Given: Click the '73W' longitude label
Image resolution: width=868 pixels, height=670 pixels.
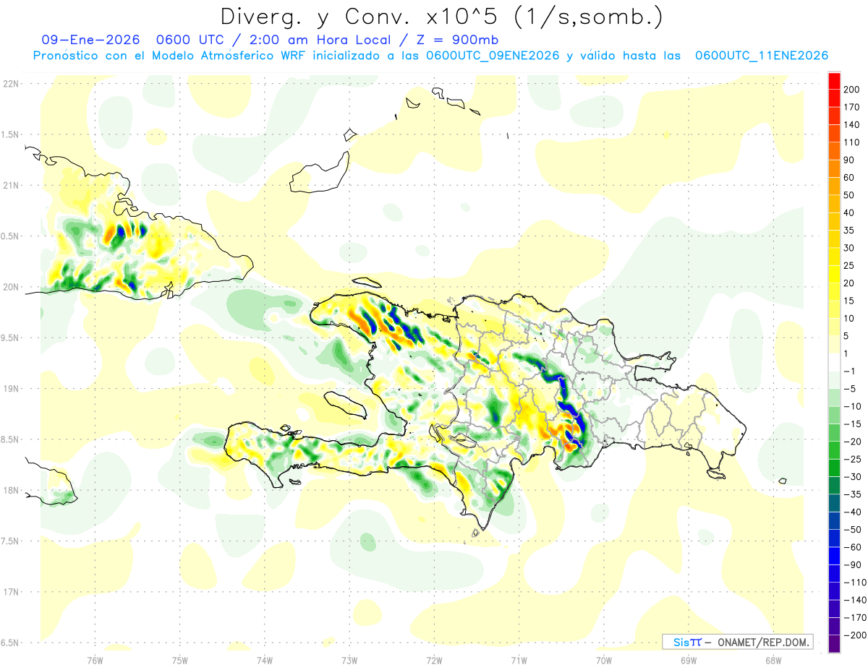Looking at the screenshot, I should tap(349, 660).
